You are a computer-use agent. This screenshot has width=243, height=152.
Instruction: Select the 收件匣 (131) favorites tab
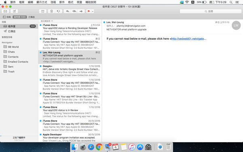(x=20, y=17)
